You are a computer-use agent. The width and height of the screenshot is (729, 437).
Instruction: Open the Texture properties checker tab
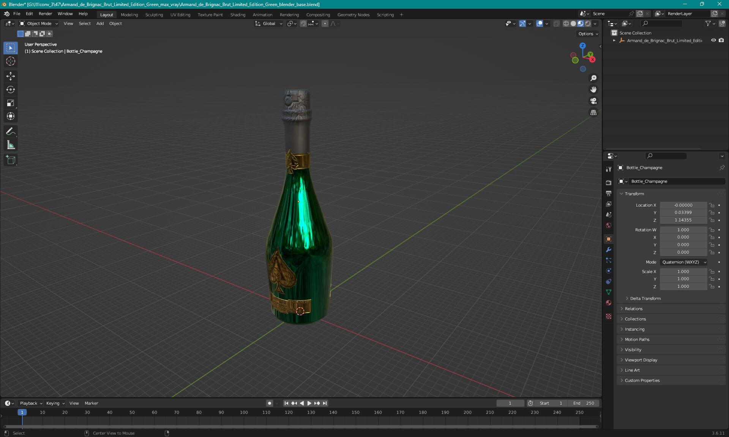609,316
